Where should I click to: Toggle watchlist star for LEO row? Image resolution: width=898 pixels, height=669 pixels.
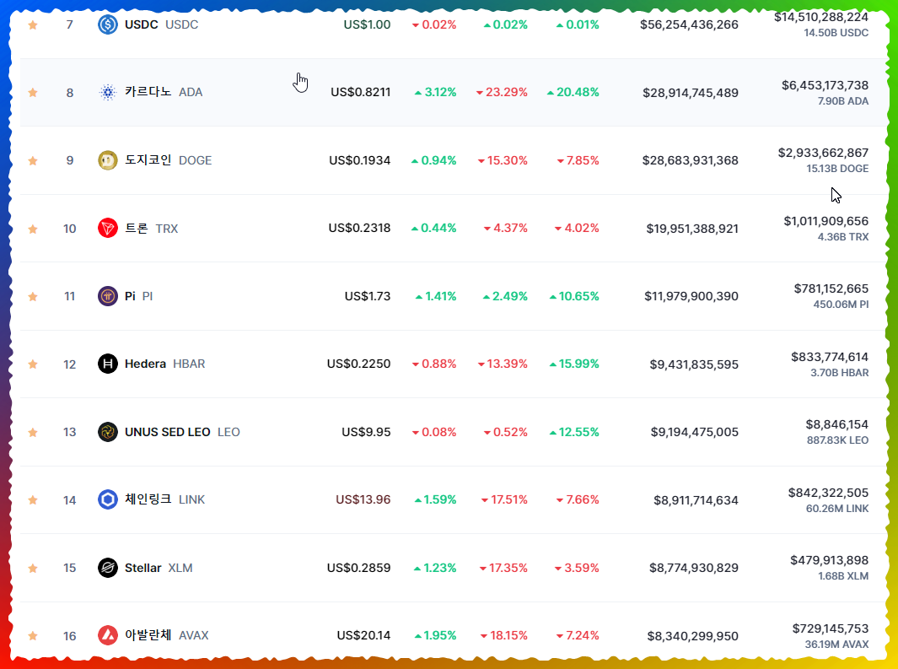[33, 432]
